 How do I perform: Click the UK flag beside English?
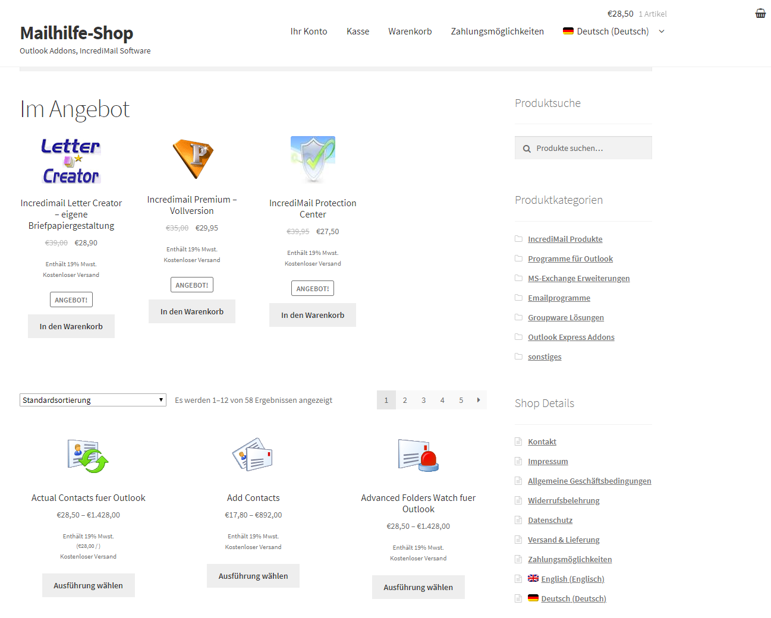[x=533, y=578]
